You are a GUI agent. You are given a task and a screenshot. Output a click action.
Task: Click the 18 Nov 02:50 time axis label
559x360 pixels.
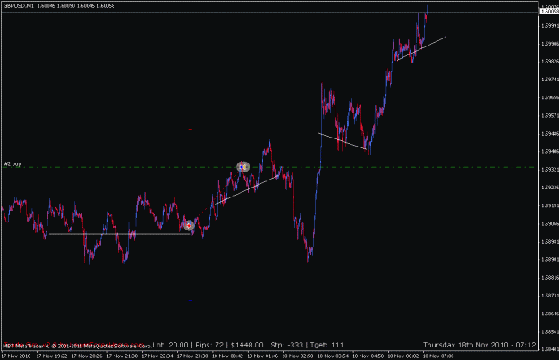298,356
